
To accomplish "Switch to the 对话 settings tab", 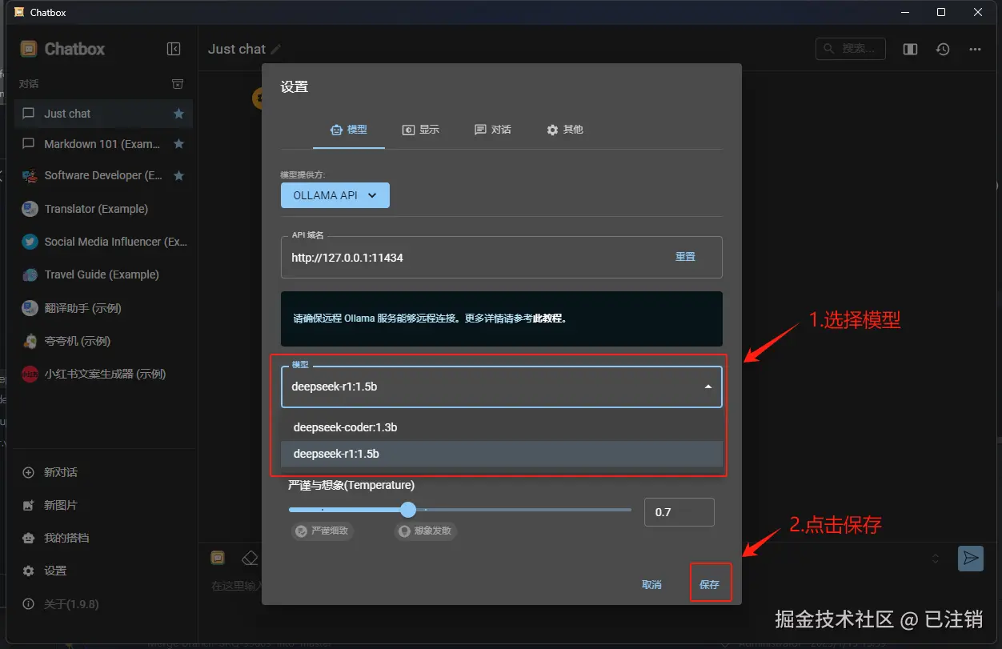I will tap(493, 130).
